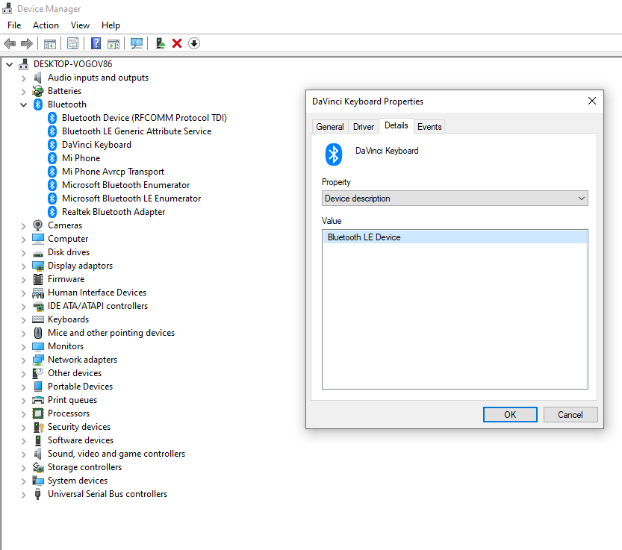Select Bluetooth LE Generic Attribute Service
The height and width of the screenshot is (550, 622).
137,131
